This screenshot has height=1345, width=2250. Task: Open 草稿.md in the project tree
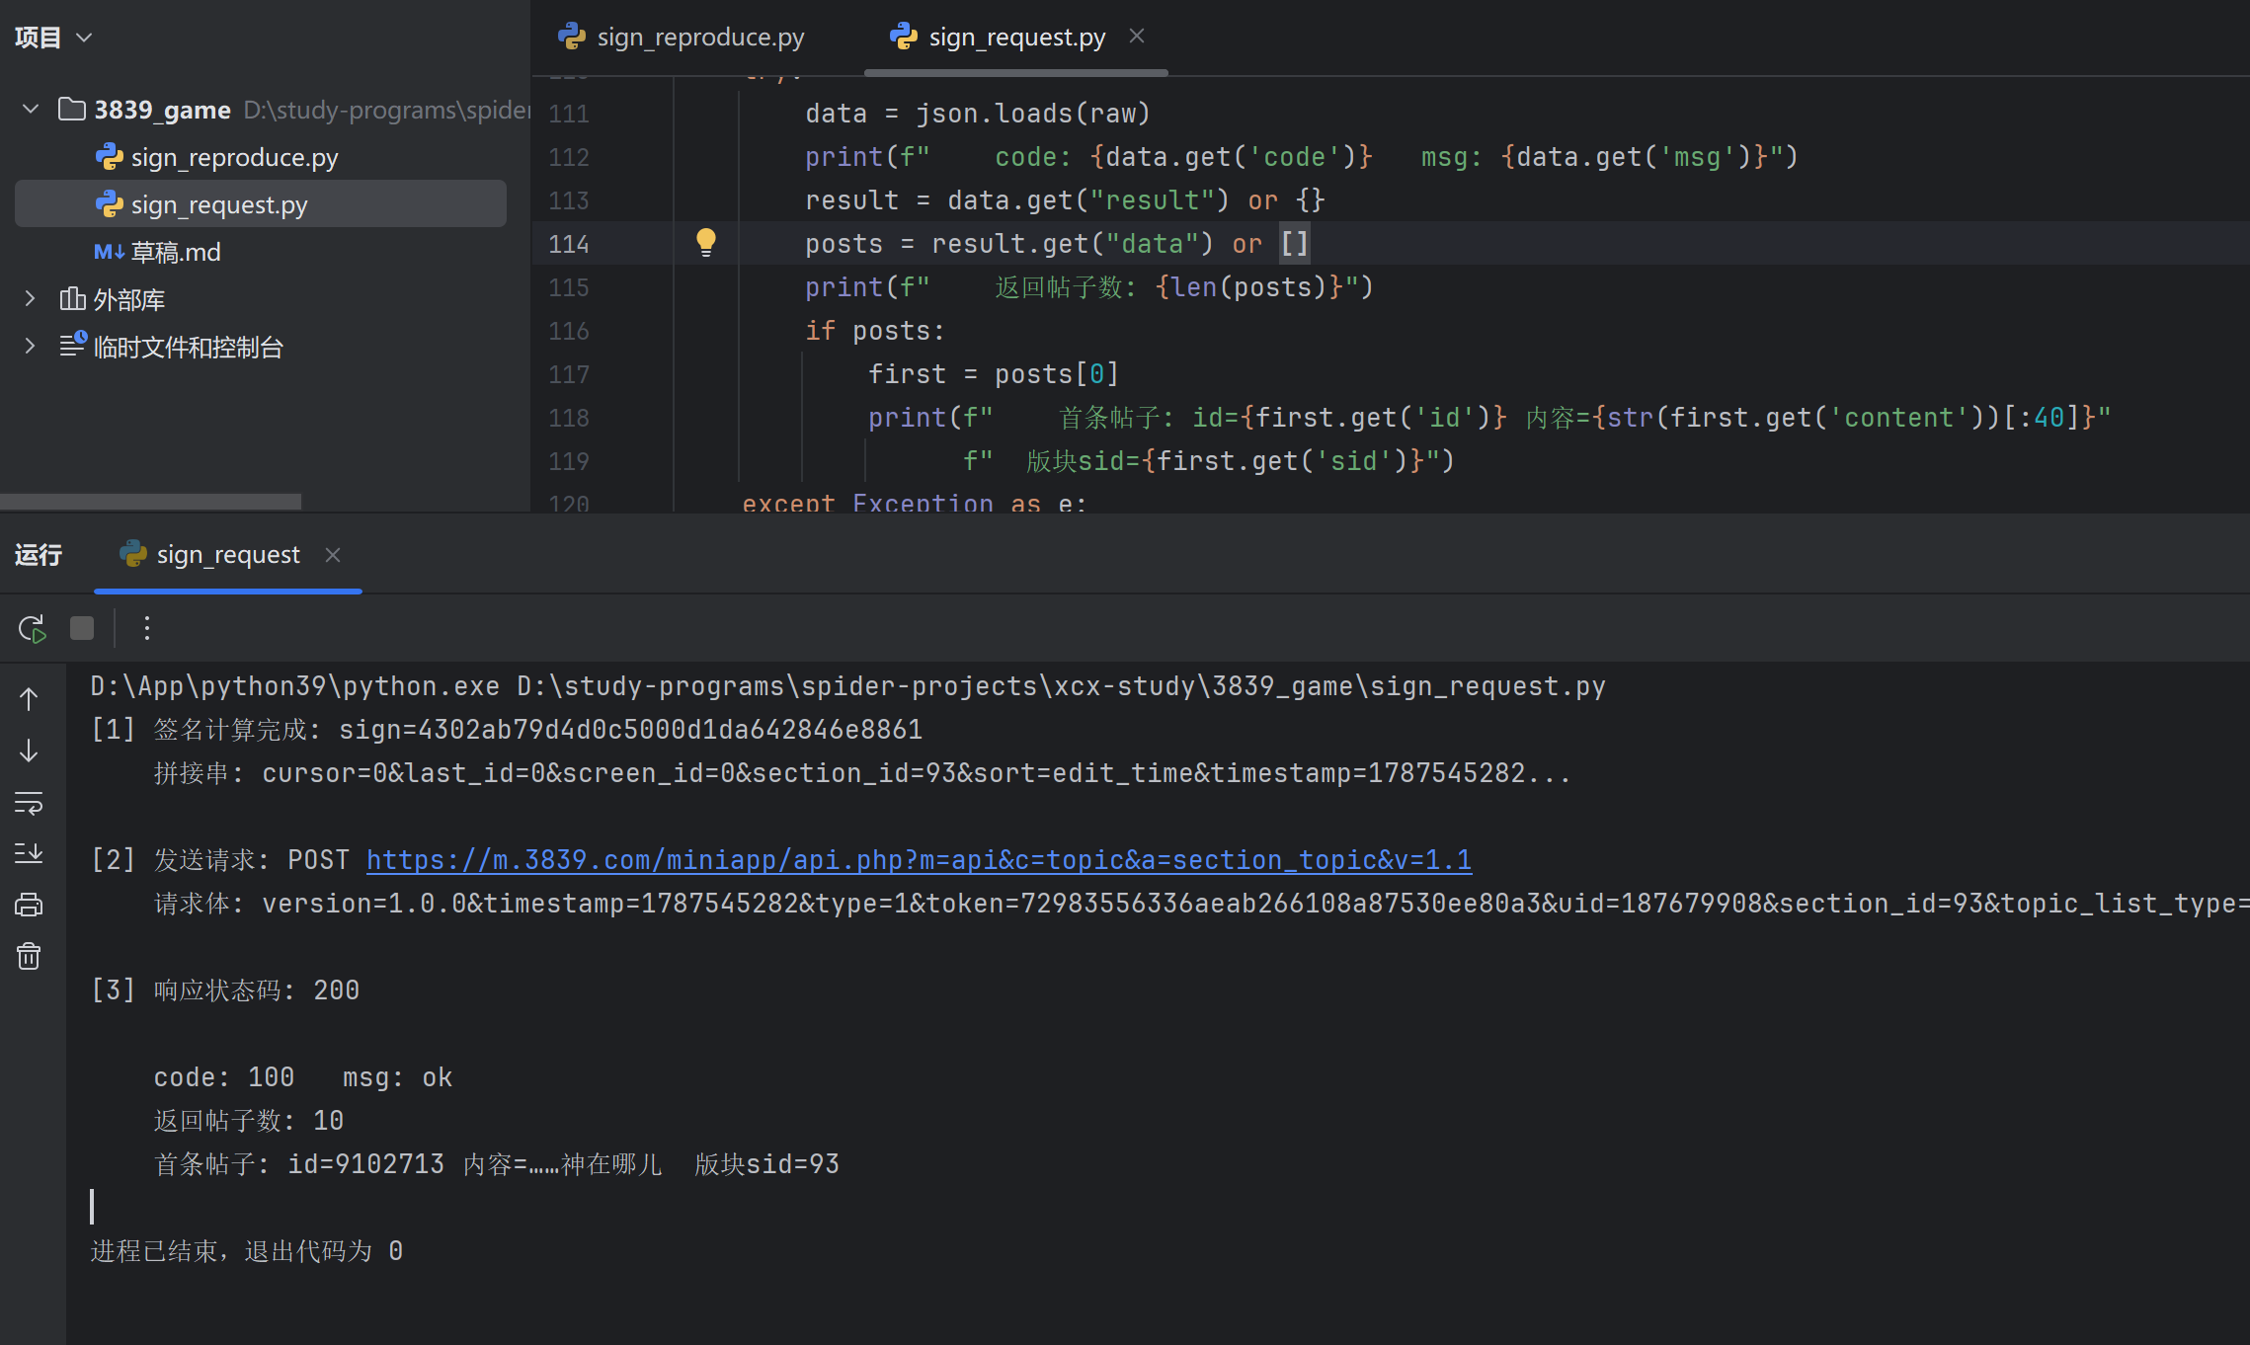click(176, 252)
